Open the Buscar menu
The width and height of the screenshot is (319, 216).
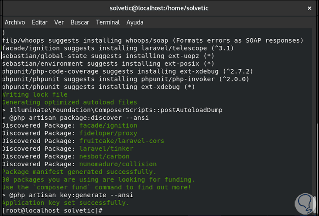pyautogui.click(x=80, y=22)
